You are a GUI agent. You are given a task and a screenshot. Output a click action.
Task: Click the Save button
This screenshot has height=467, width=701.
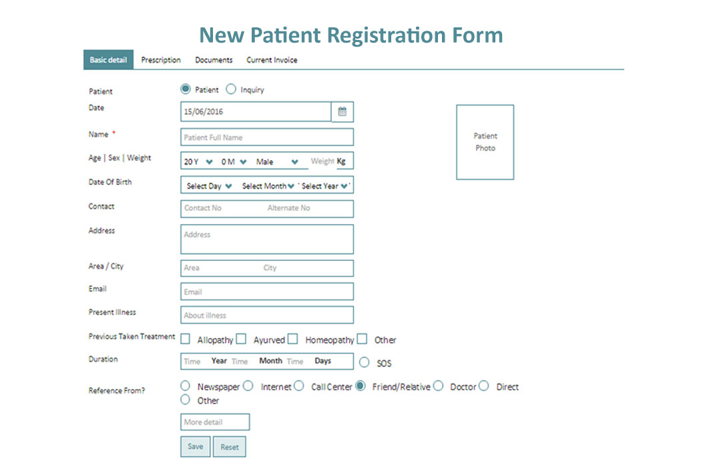tap(196, 446)
